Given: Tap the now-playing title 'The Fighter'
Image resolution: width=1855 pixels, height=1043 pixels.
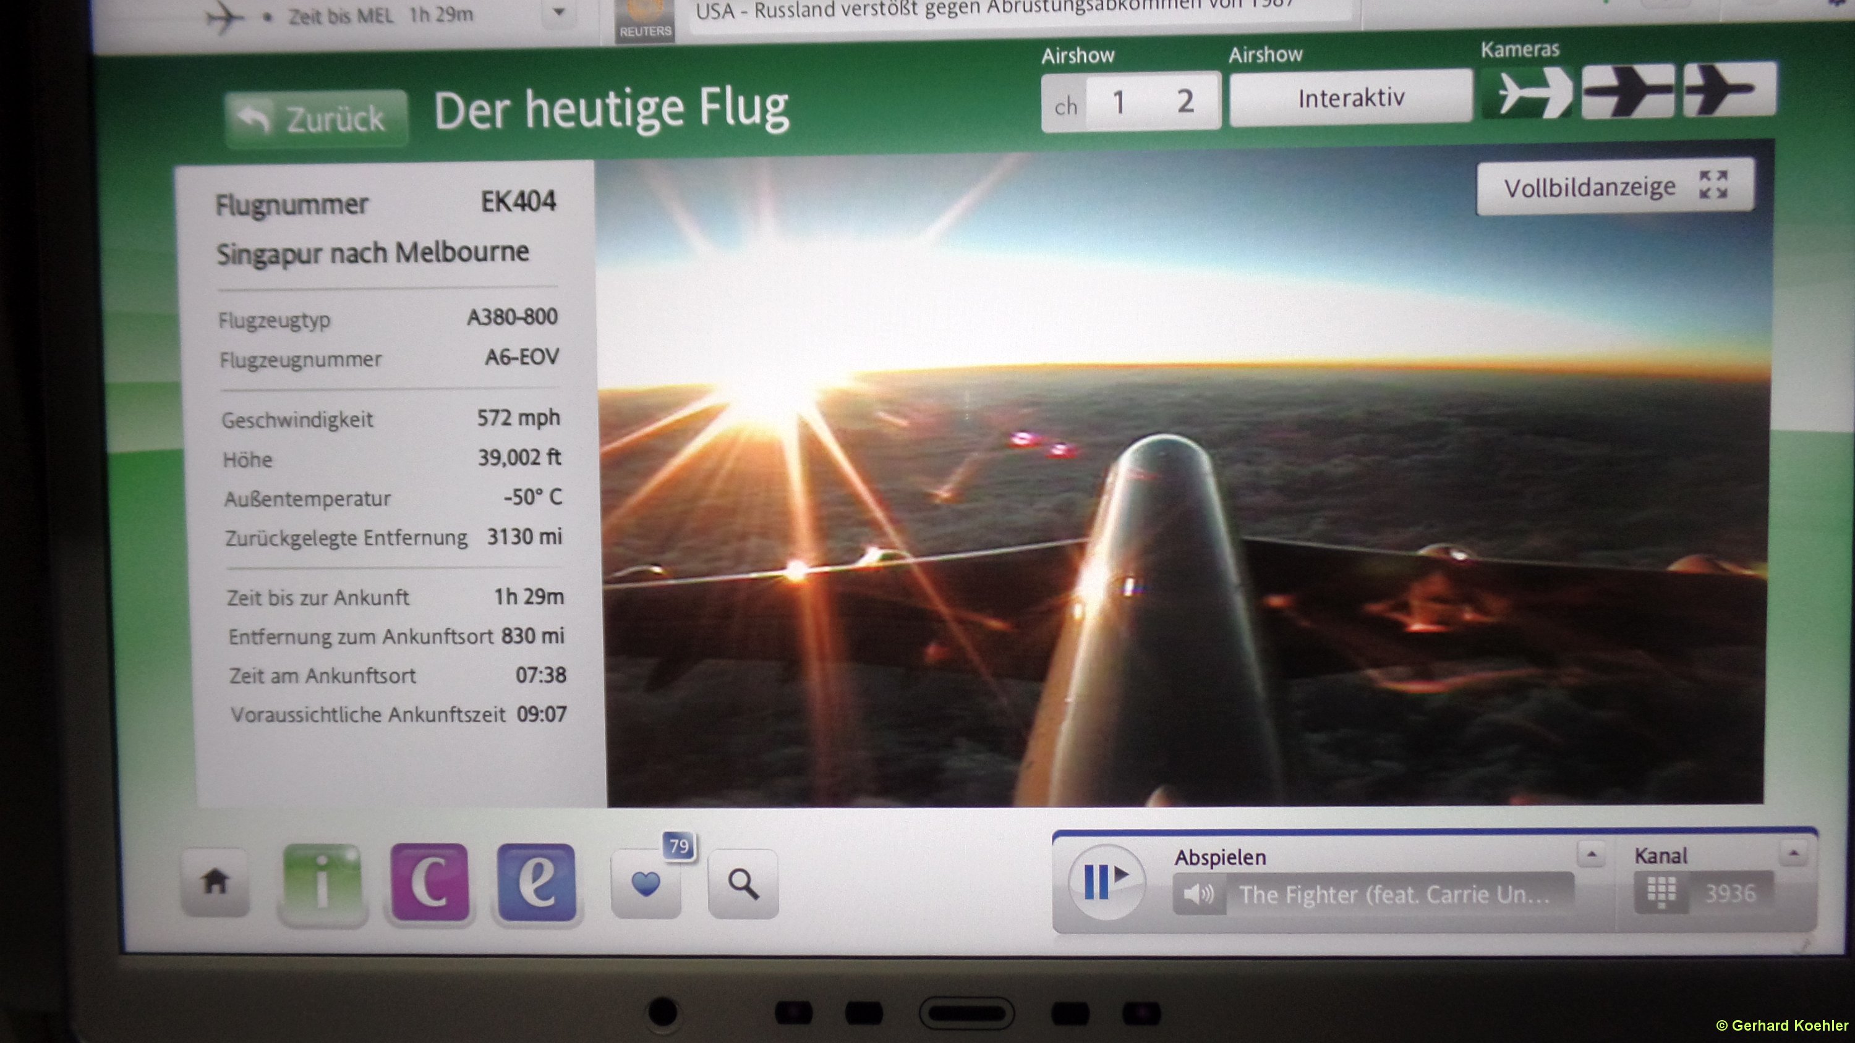Looking at the screenshot, I should coord(1393,895).
